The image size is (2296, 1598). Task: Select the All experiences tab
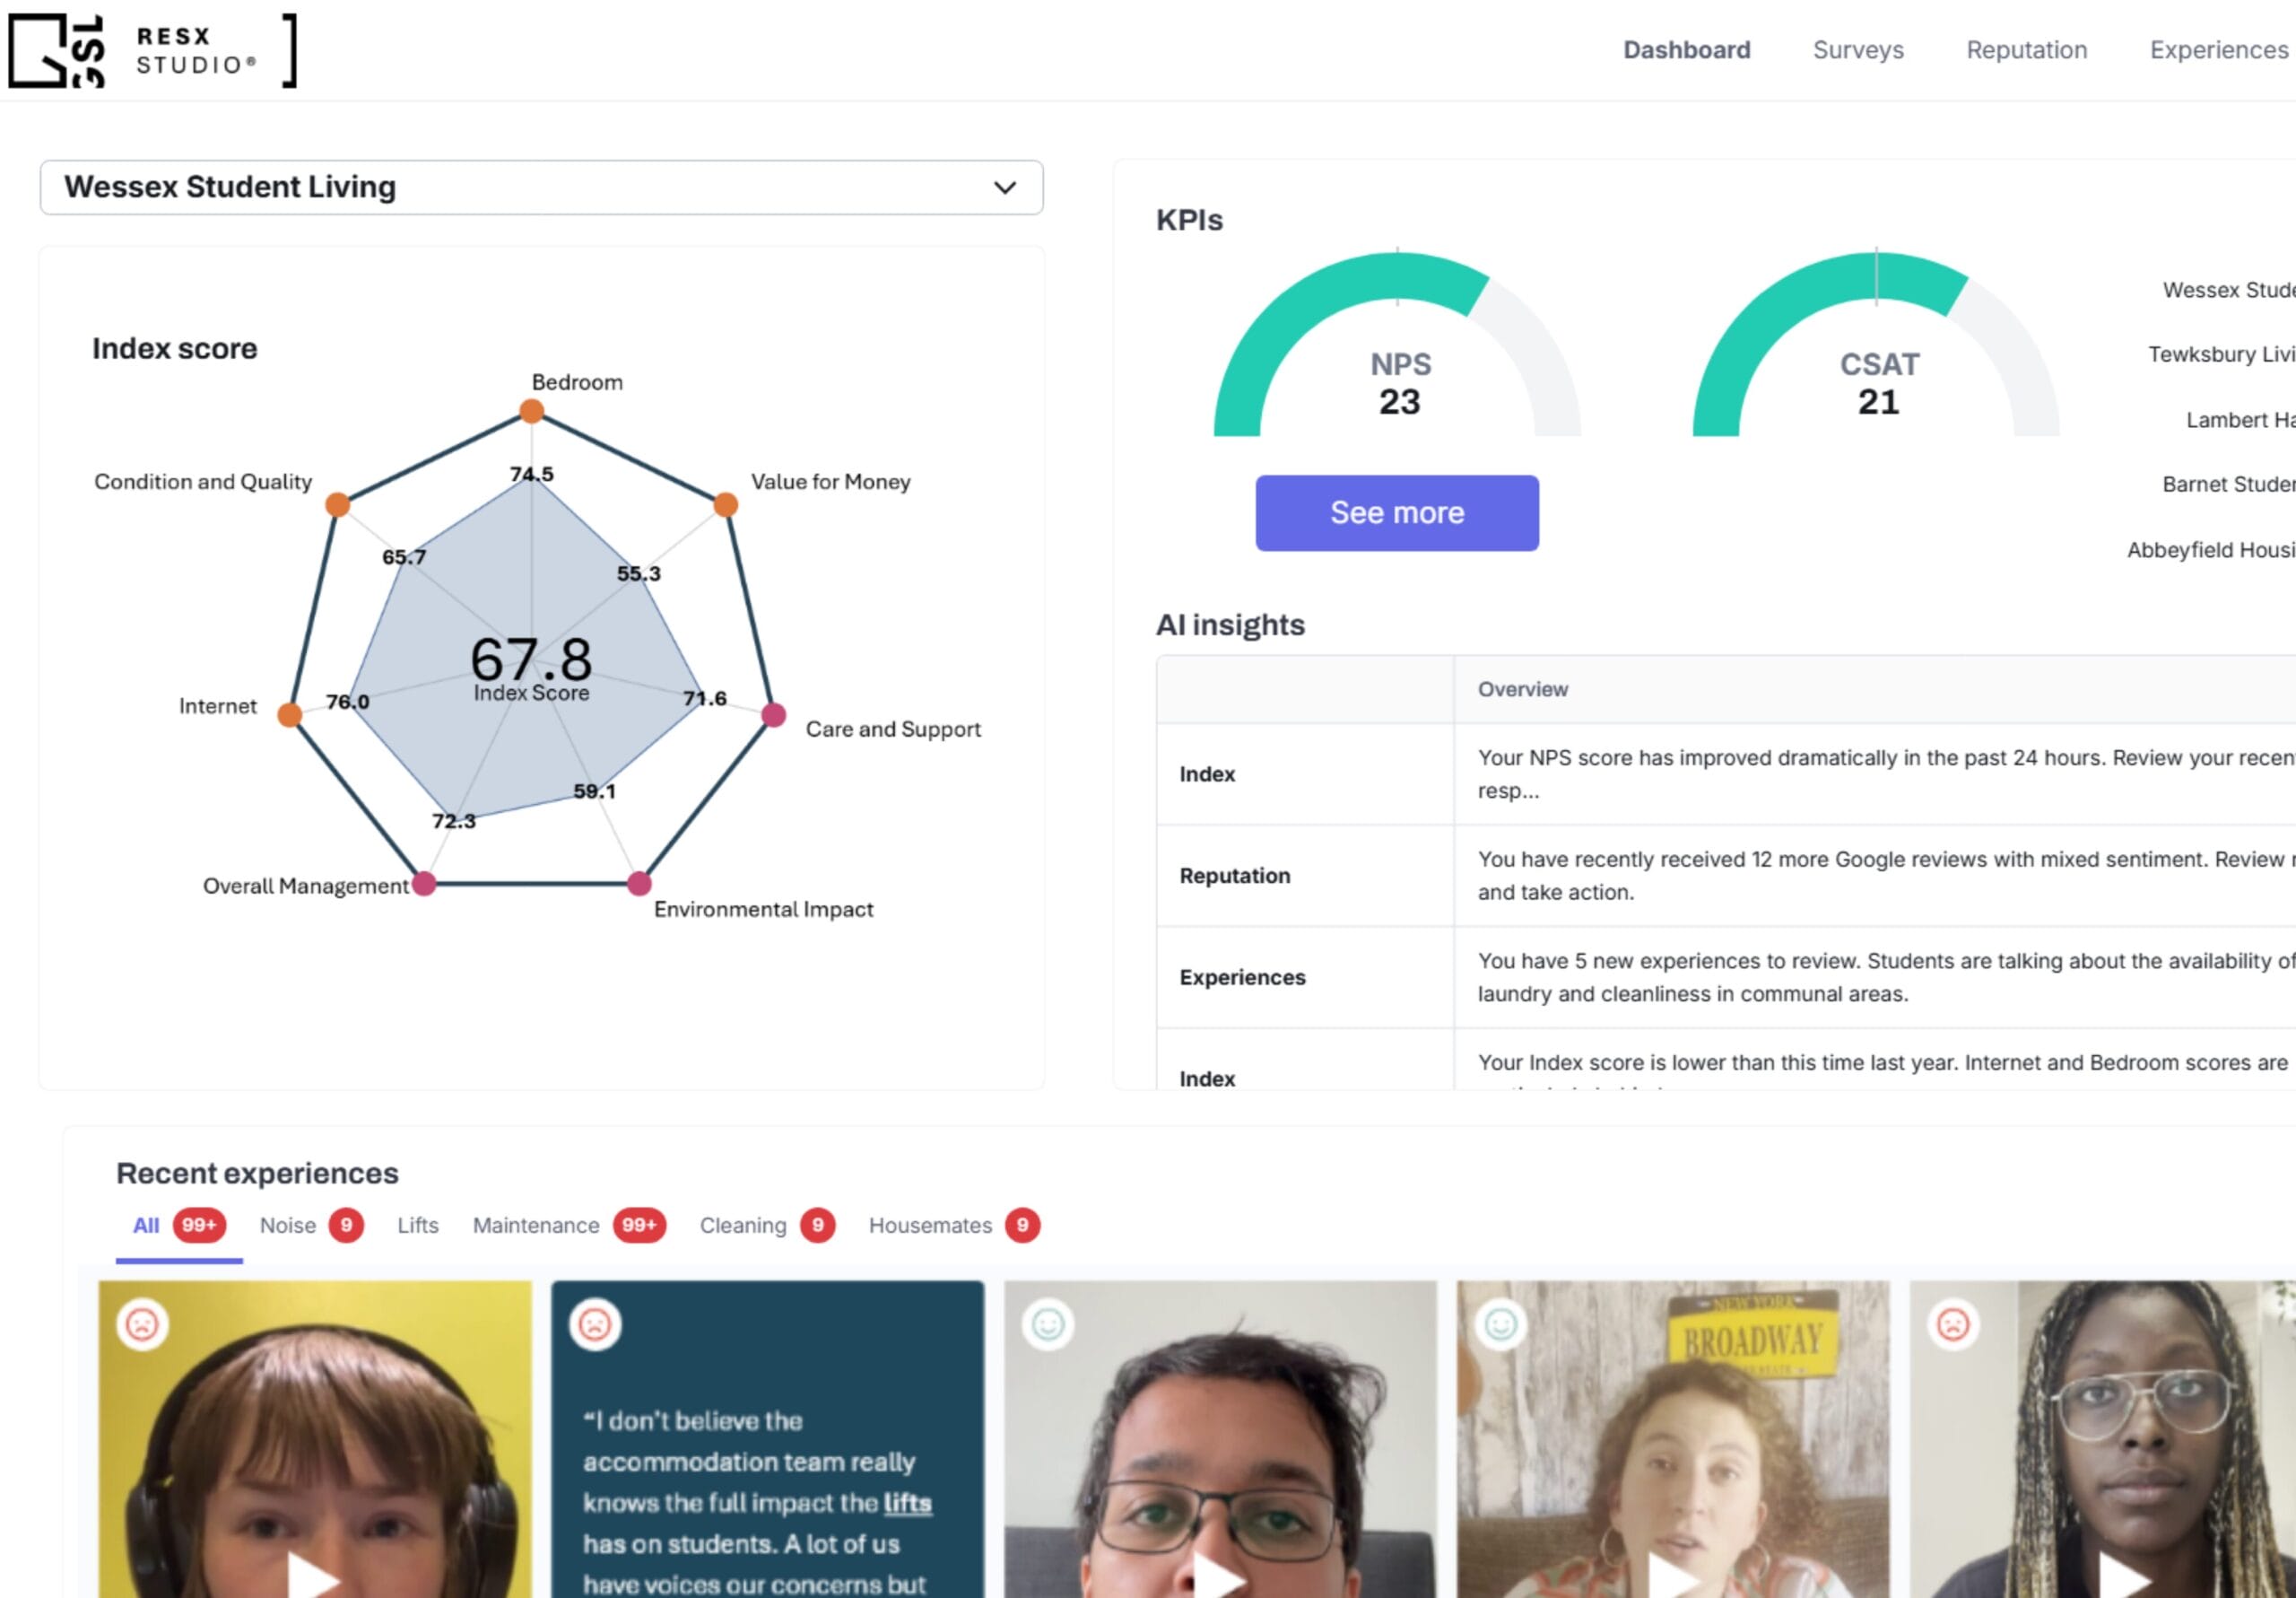point(179,1226)
